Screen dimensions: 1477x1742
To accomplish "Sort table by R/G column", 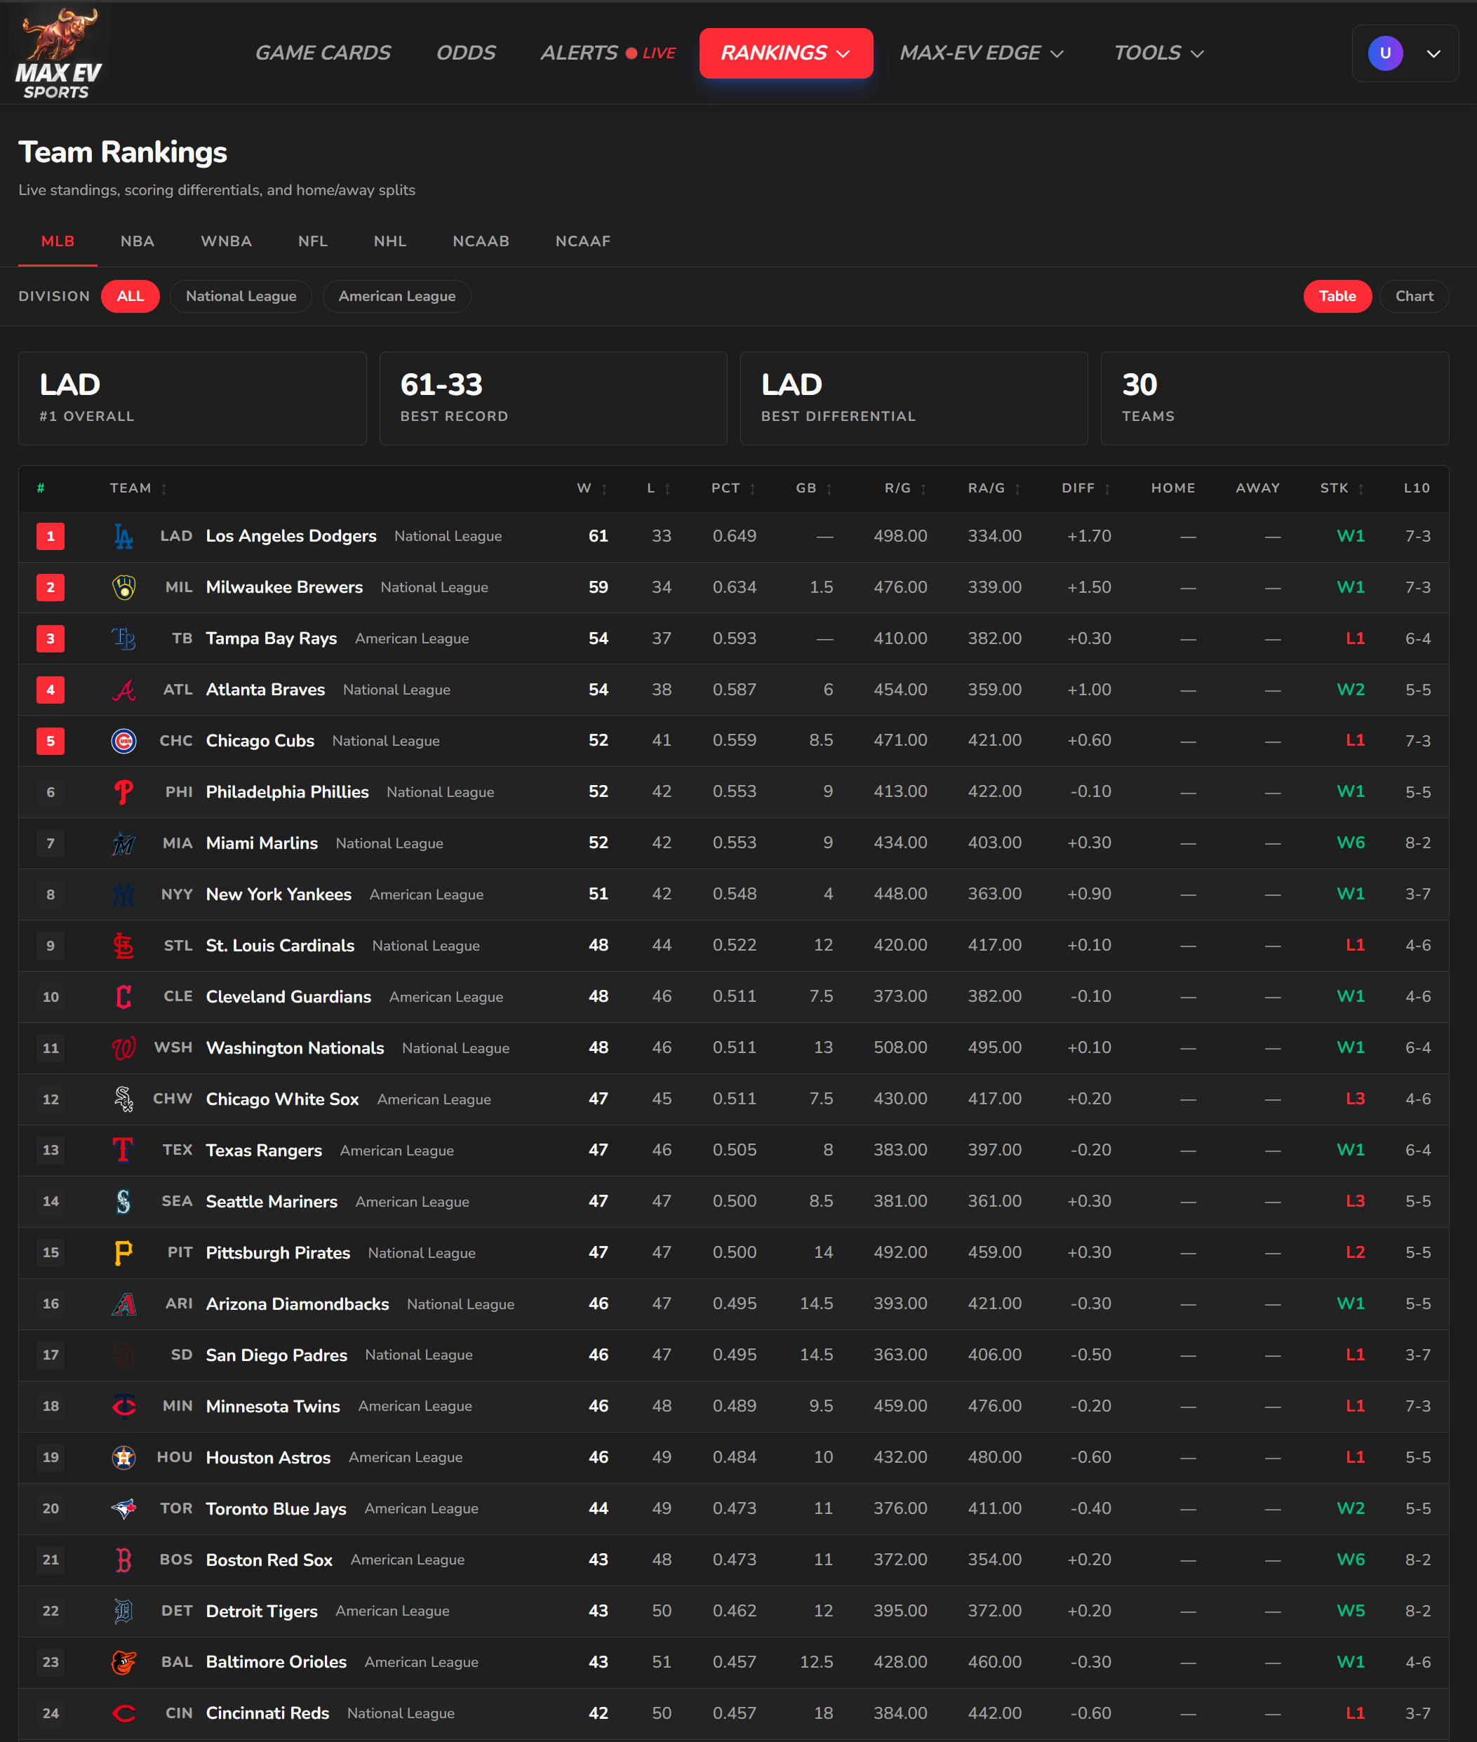I will click(x=905, y=488).
